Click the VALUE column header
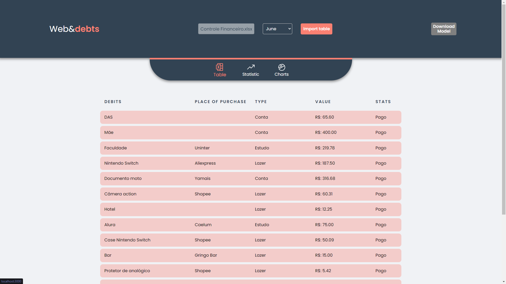 point(323,102)
